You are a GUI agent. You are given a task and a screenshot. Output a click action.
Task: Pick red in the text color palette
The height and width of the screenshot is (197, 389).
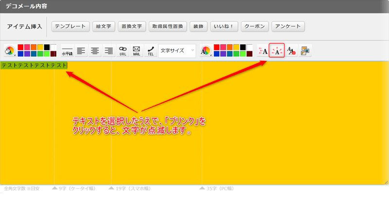tap(216, 47)
